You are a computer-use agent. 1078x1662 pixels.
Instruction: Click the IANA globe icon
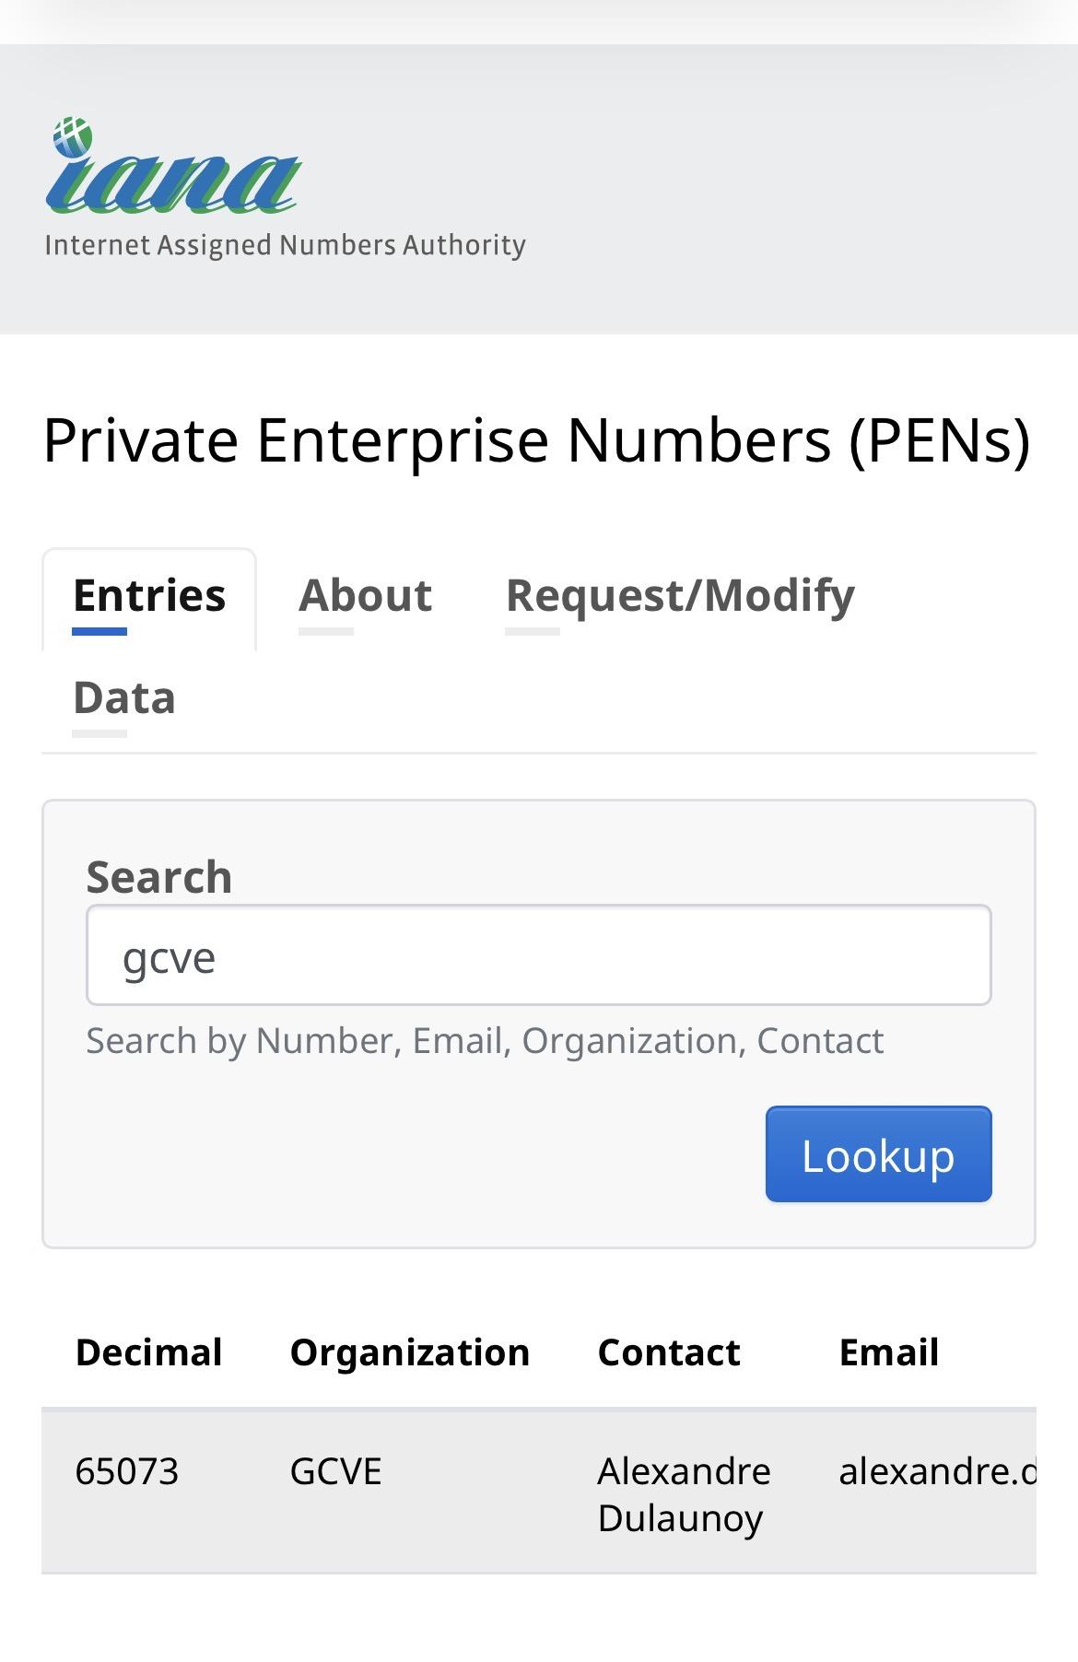click(72, 136)
